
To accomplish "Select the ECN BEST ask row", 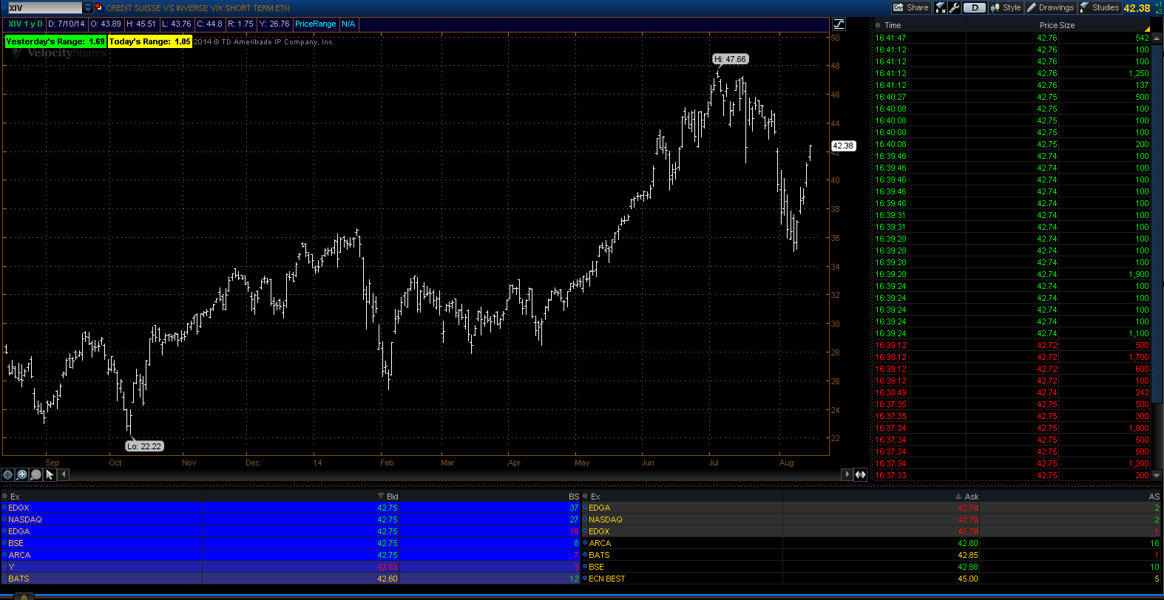I will [x=872, y=579].
